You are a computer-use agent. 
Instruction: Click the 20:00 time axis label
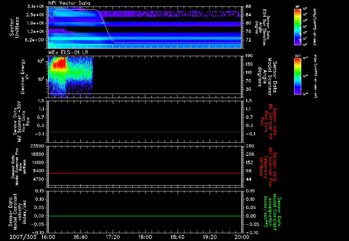pyautogui.click(x=242, y=237)
